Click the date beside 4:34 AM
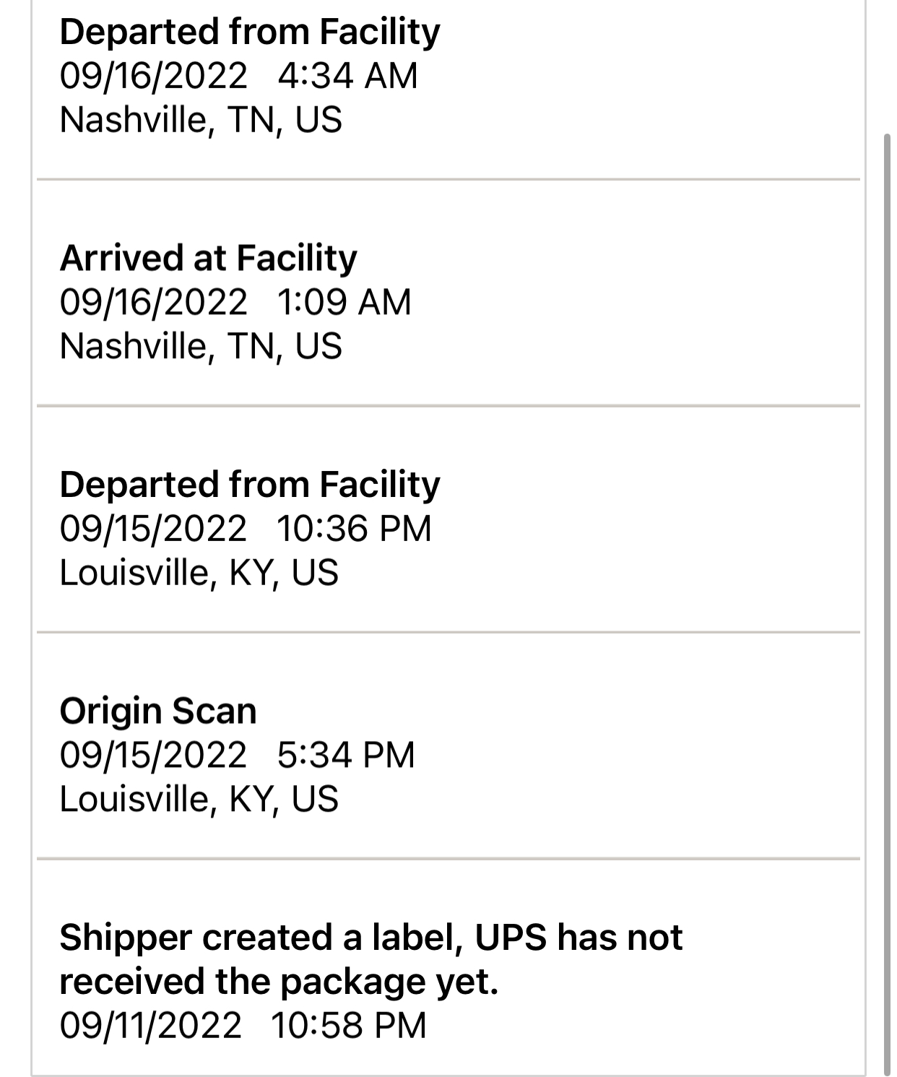 [x=153, y=76]
